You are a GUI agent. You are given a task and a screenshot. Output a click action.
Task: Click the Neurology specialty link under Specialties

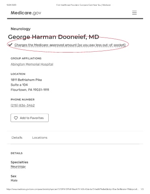point(18,167)
